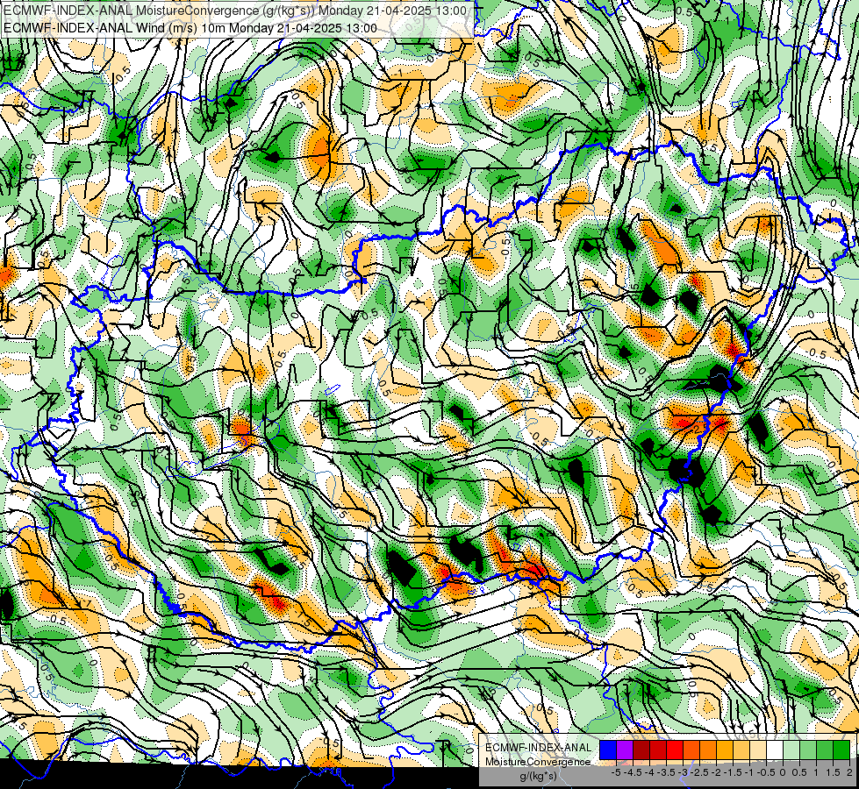Select the white legend swatch left of 0

[x=775, y=750]
